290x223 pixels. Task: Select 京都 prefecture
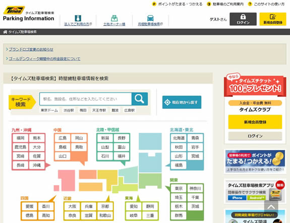pos(105,206)
